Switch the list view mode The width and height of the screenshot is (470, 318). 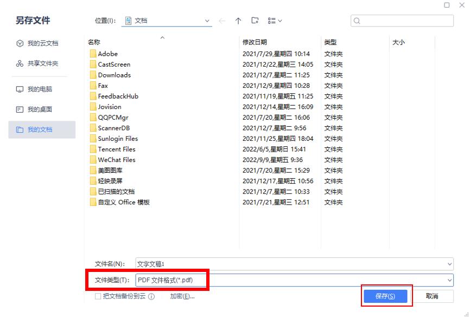tap(271, 21)
